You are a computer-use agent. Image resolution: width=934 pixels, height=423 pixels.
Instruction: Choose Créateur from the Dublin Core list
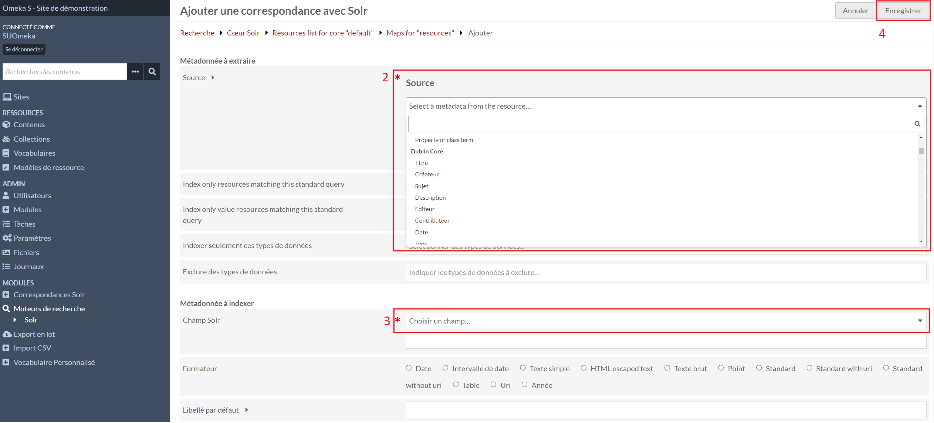point(427,175)
